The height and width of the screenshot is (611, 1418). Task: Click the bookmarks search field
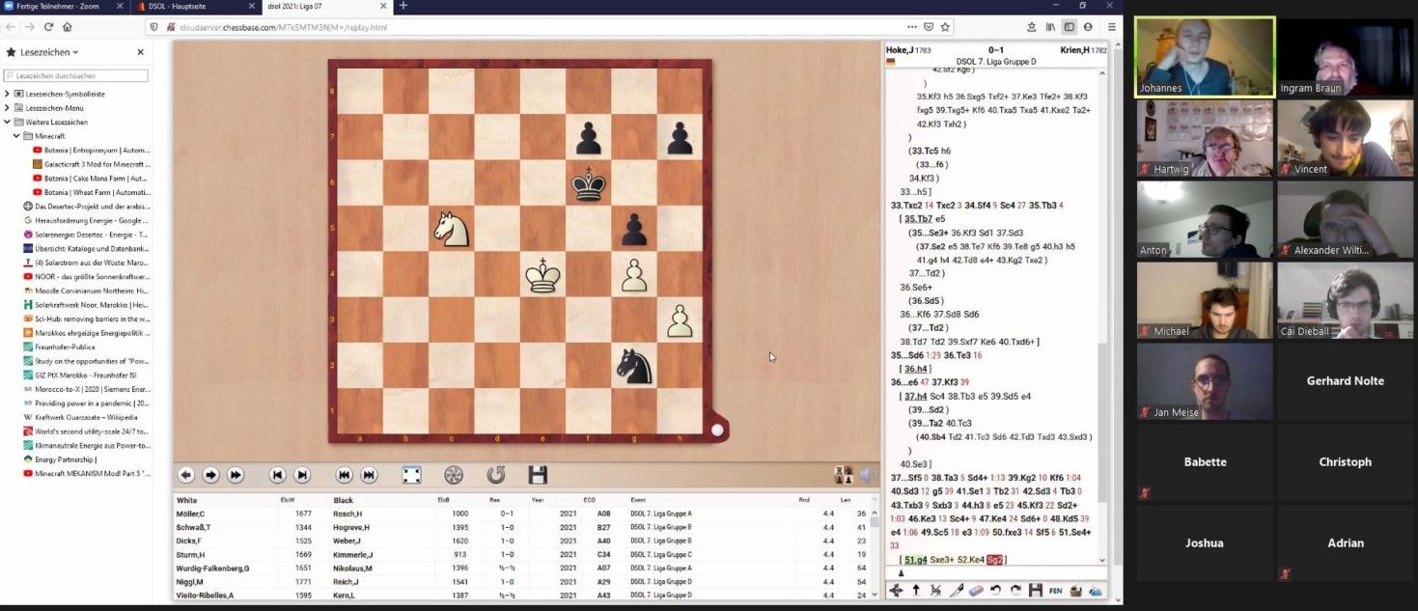(x=76, y=75)
